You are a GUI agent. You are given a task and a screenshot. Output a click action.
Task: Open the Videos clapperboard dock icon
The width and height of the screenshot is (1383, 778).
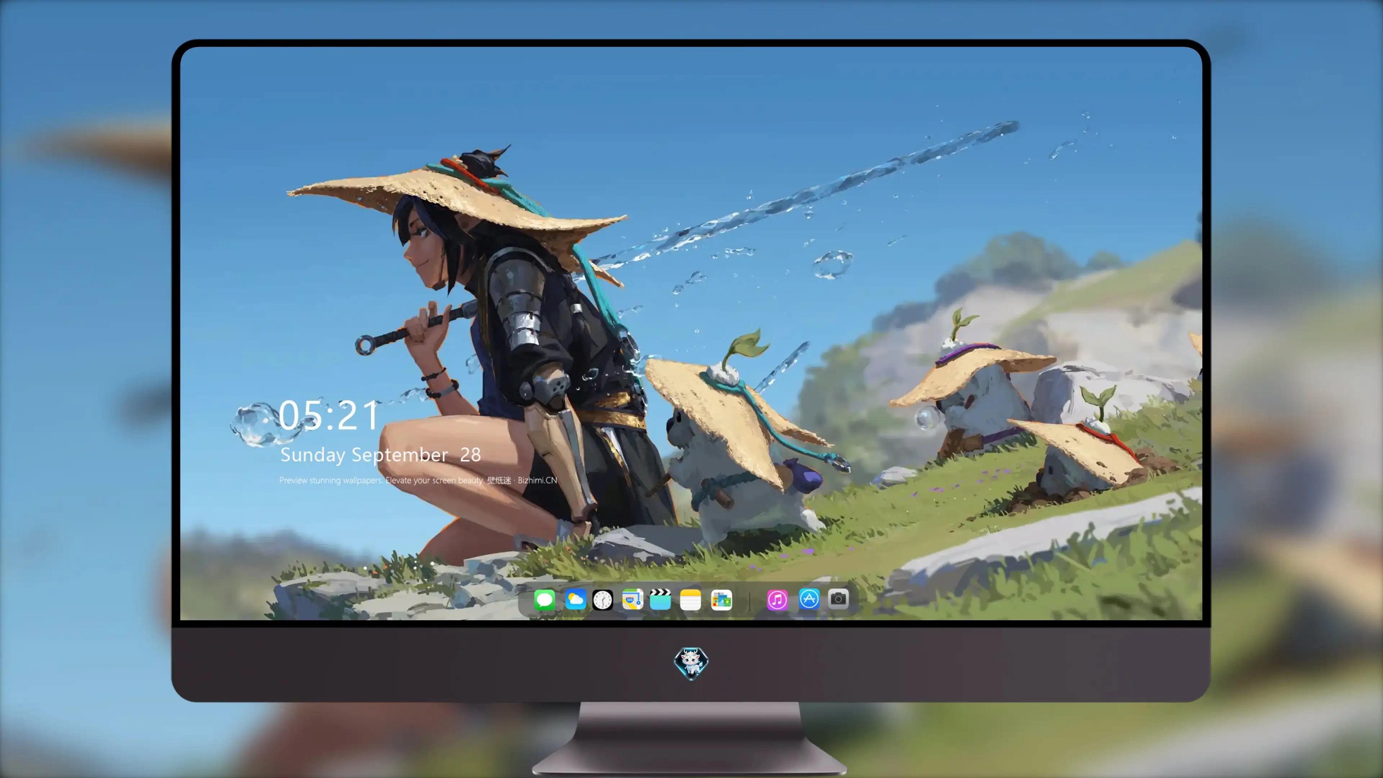pyautogui.click(x=661, y=599)
